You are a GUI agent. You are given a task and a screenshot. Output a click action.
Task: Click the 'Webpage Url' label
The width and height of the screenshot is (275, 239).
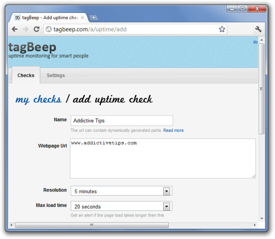click(52, 146)
